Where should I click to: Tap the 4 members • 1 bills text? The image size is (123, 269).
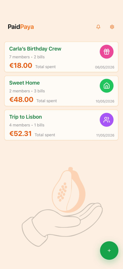27,125
